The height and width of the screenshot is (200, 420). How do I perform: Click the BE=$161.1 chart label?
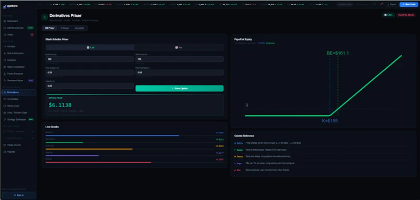[x=338, y=53]
